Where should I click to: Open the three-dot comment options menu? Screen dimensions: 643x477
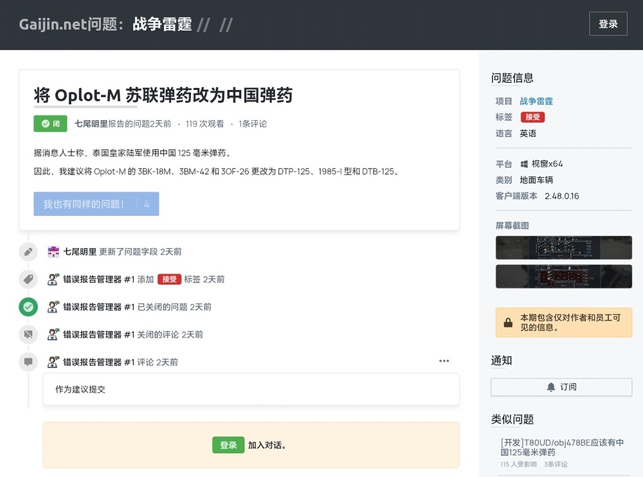coord(444,361)
